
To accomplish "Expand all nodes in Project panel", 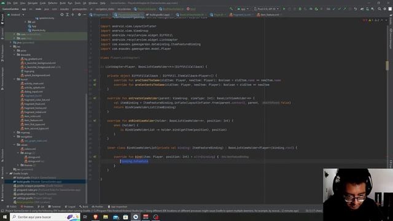I will tap(68, 15).
